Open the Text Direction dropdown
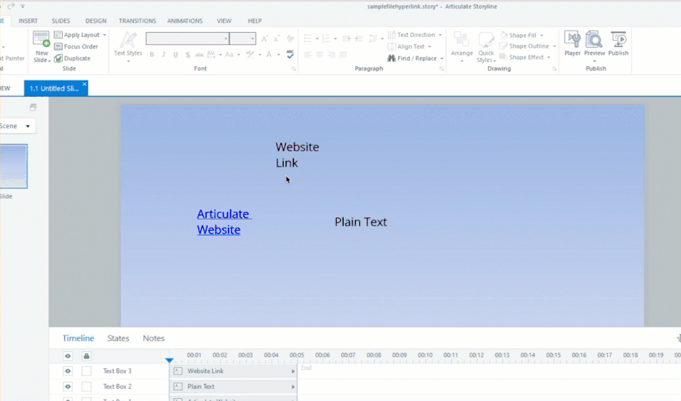The width and height of the screenshot is (681, 401). (x=414, y=35)
